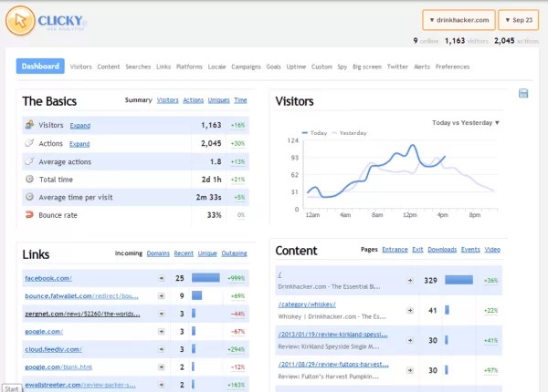Open the Spy navigation tab

(342, 67)
